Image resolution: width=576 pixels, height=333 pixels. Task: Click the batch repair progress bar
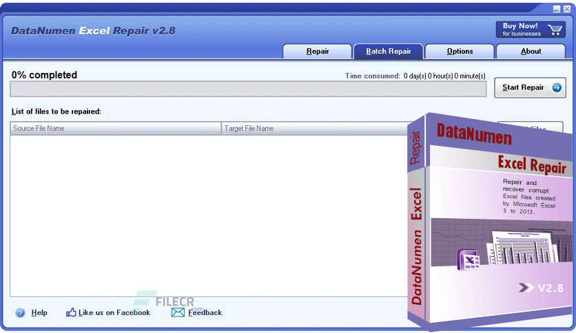coord(248,89)
